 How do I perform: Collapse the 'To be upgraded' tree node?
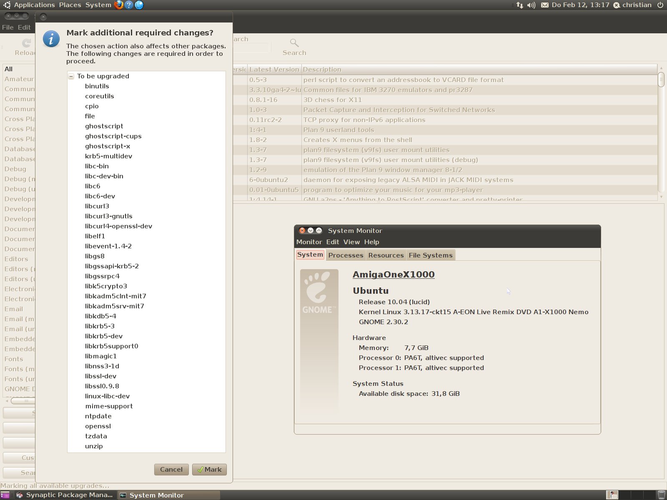pyautogui.click(x=71, y=76)
